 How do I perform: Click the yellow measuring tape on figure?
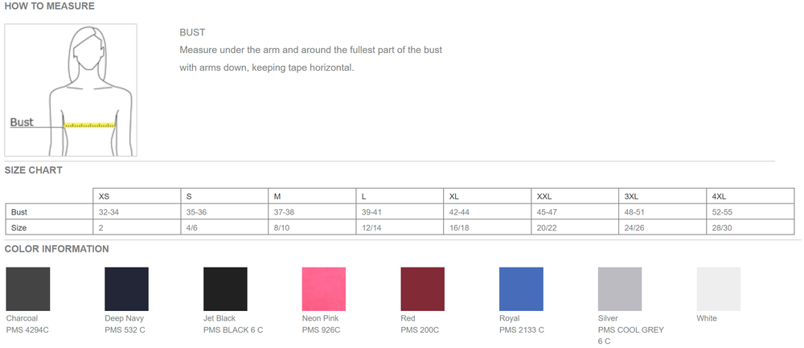90,125
